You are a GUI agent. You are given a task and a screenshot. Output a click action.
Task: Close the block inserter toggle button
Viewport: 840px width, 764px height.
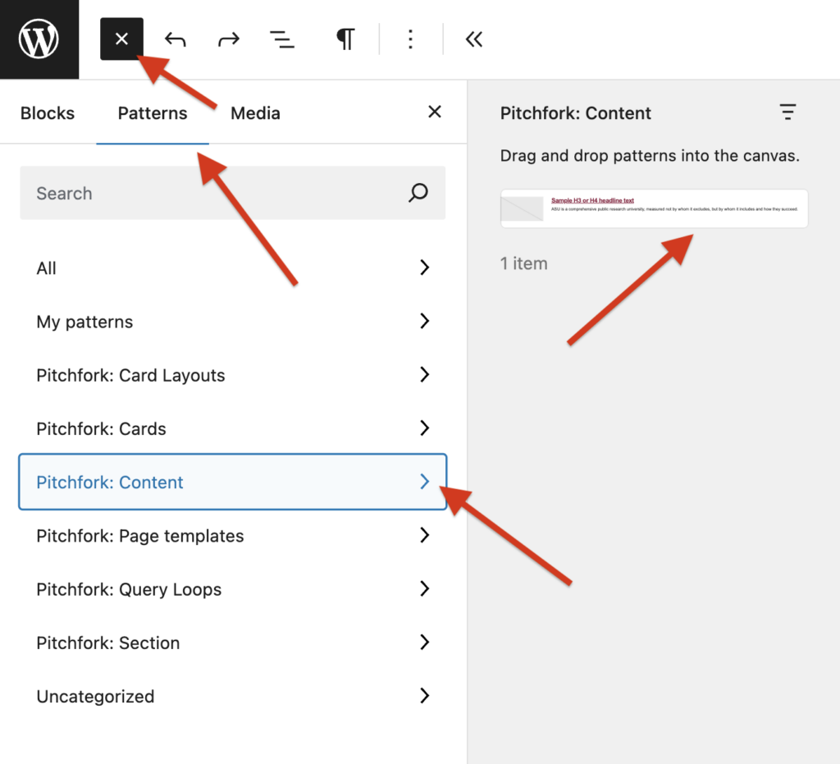pyautogui.click(x=121, y=39)
